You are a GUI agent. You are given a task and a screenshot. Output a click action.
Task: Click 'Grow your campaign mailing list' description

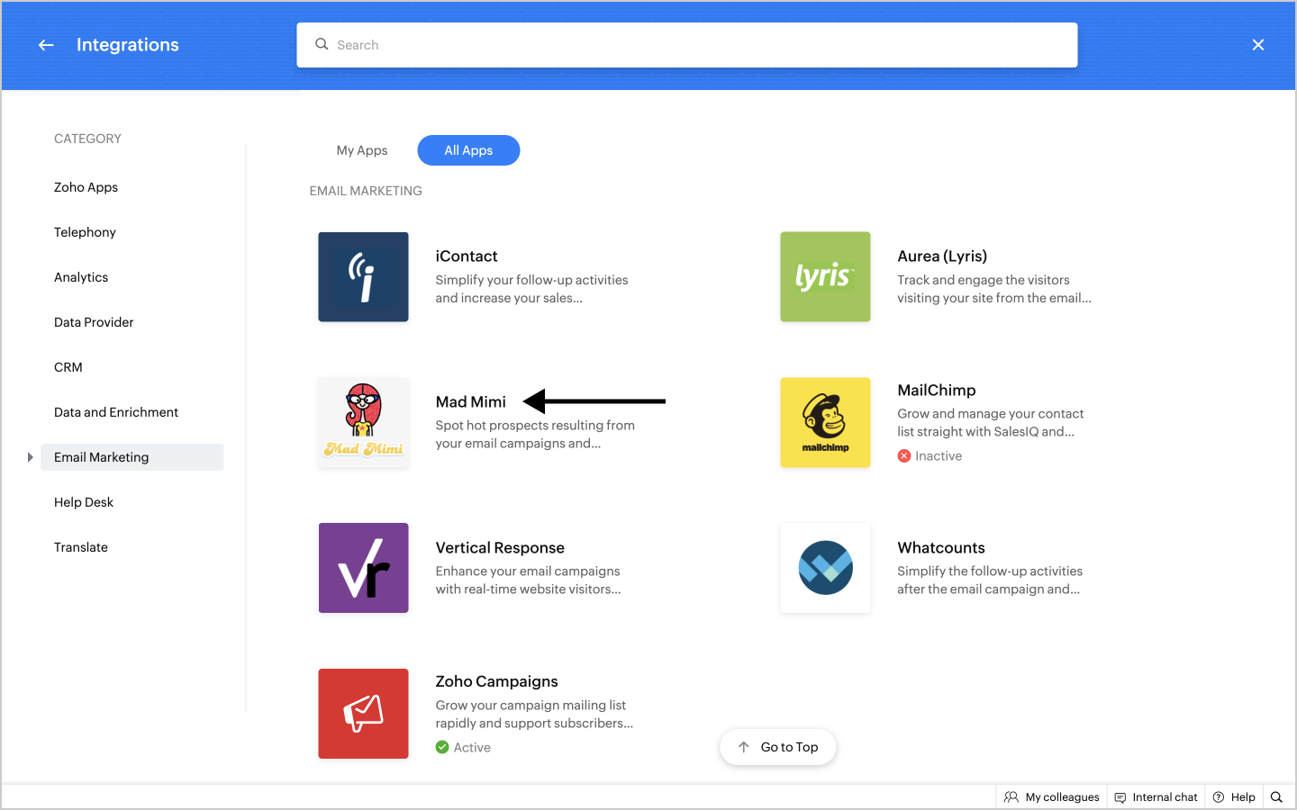pos(535,714)
